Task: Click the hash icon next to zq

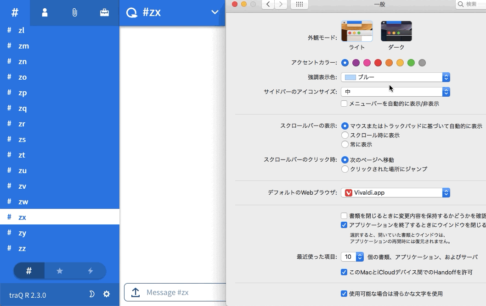Action: click(x=9, y=108)
